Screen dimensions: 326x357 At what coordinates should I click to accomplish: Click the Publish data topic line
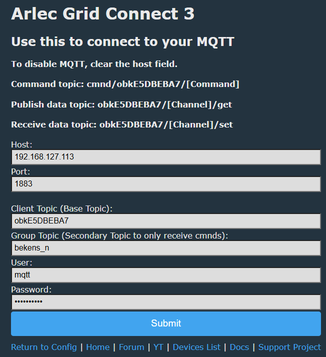(121, 104)
